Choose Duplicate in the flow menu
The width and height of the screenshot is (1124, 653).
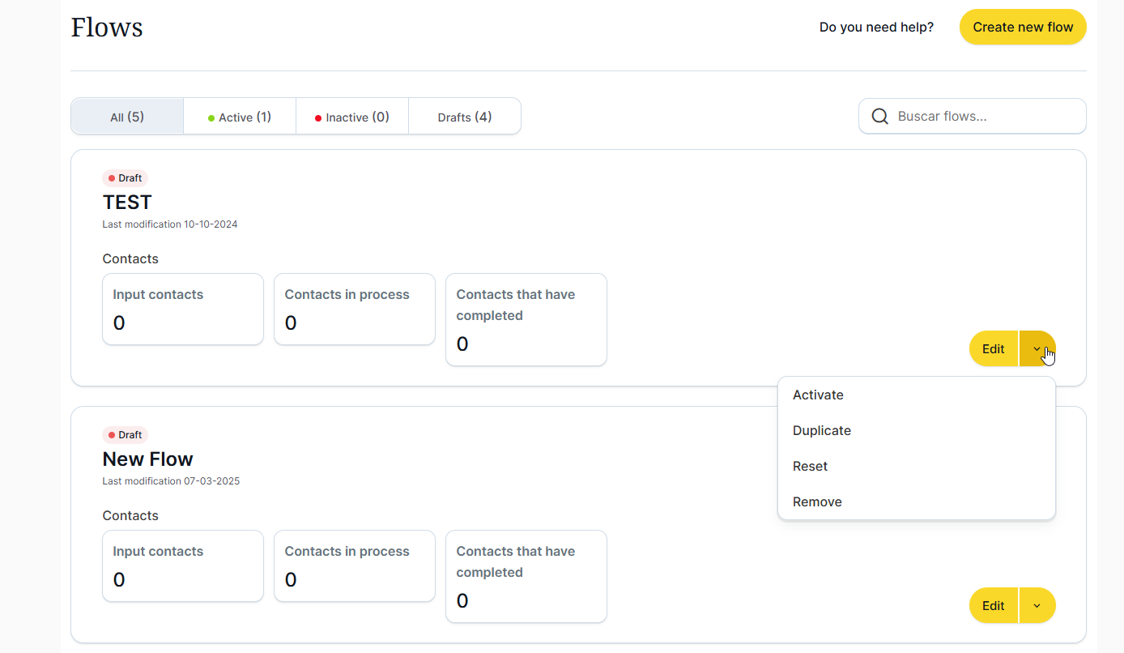click(x=821, y=431)
